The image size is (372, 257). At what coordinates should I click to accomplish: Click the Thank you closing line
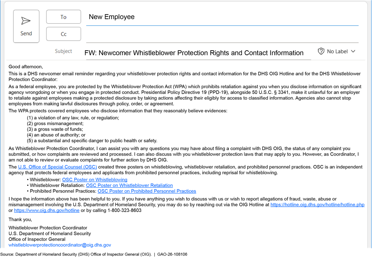(20, 219)
